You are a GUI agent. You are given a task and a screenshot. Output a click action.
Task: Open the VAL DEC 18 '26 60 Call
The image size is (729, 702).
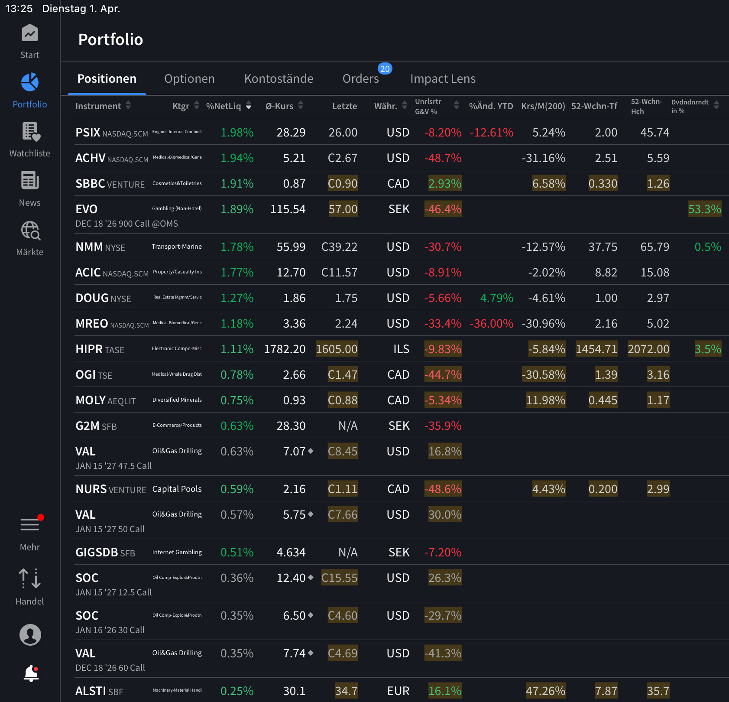(401, 659)
